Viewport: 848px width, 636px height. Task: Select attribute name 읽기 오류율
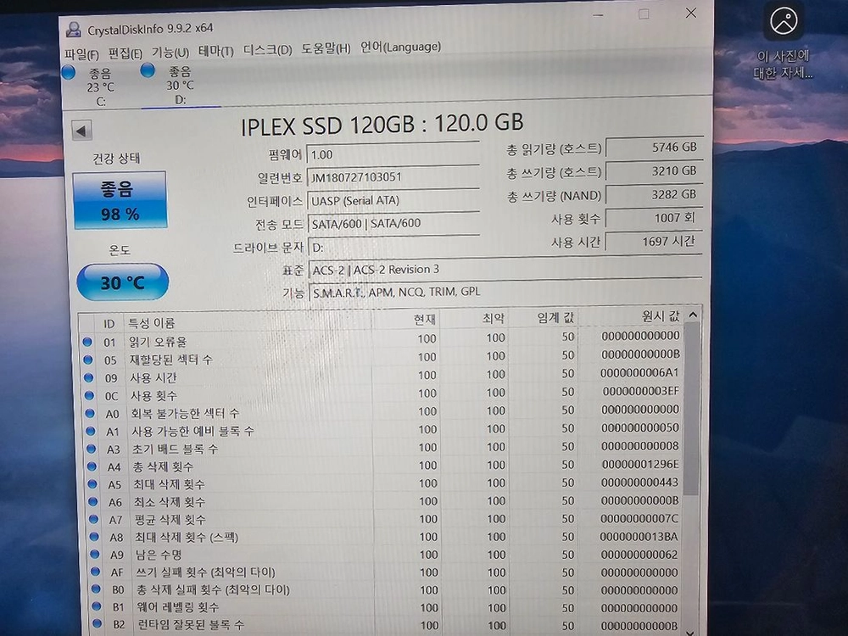pos(158,342)
